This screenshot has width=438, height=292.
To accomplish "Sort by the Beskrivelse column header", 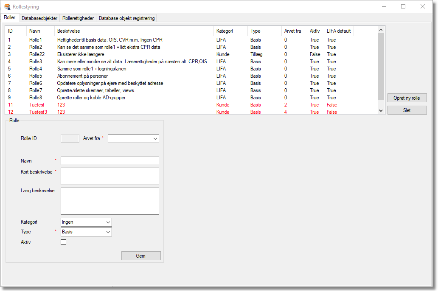I will (x=134, y=31).
